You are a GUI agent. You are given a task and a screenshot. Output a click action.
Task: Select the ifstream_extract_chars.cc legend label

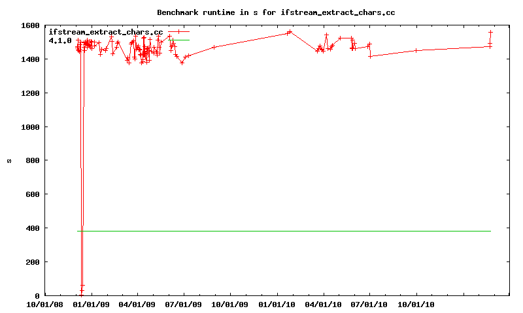tap(105, 32)
